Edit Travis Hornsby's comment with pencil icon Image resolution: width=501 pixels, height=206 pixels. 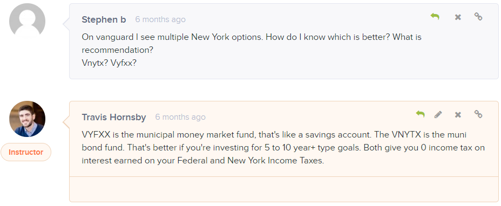pyautogui.click(x=438, y=114)
